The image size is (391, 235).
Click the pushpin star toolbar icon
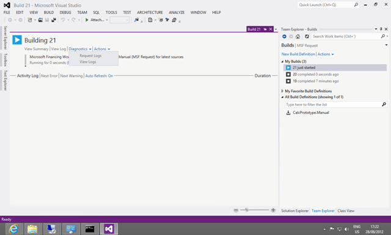click(167, 20)
